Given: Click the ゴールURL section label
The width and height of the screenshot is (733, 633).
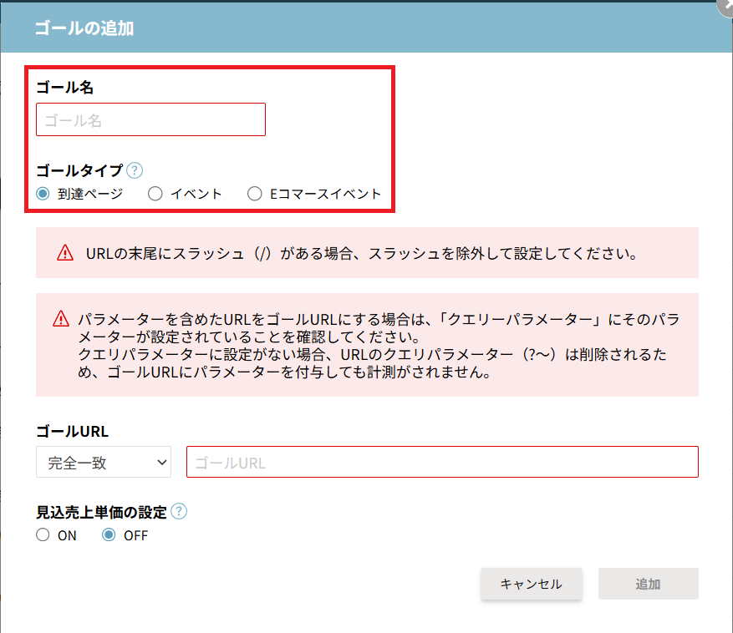Looking at the screenshot, I should 73,431.
